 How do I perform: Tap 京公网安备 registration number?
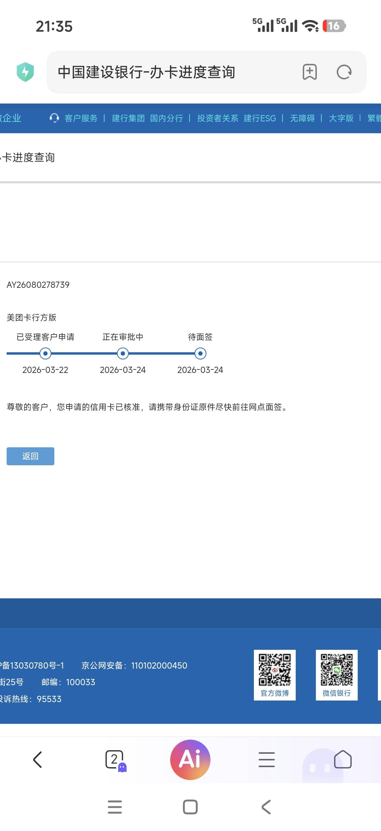134,665
